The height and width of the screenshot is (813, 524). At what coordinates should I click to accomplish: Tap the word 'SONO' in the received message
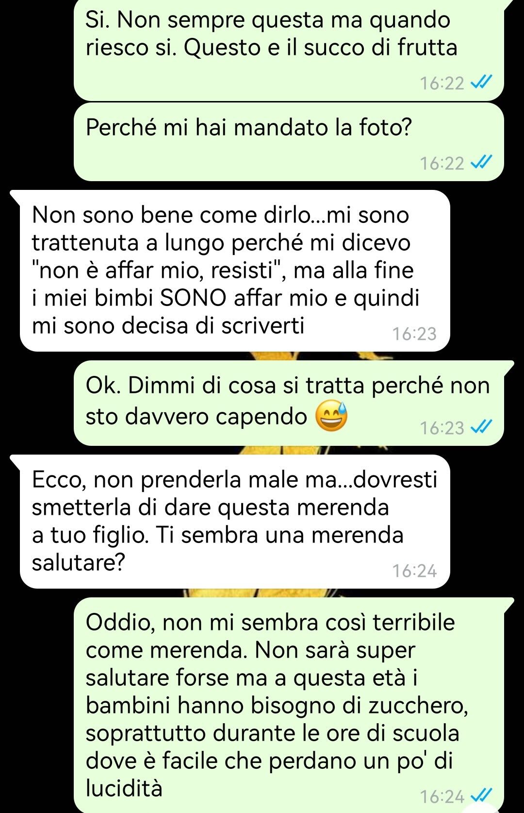coord(194,298)
